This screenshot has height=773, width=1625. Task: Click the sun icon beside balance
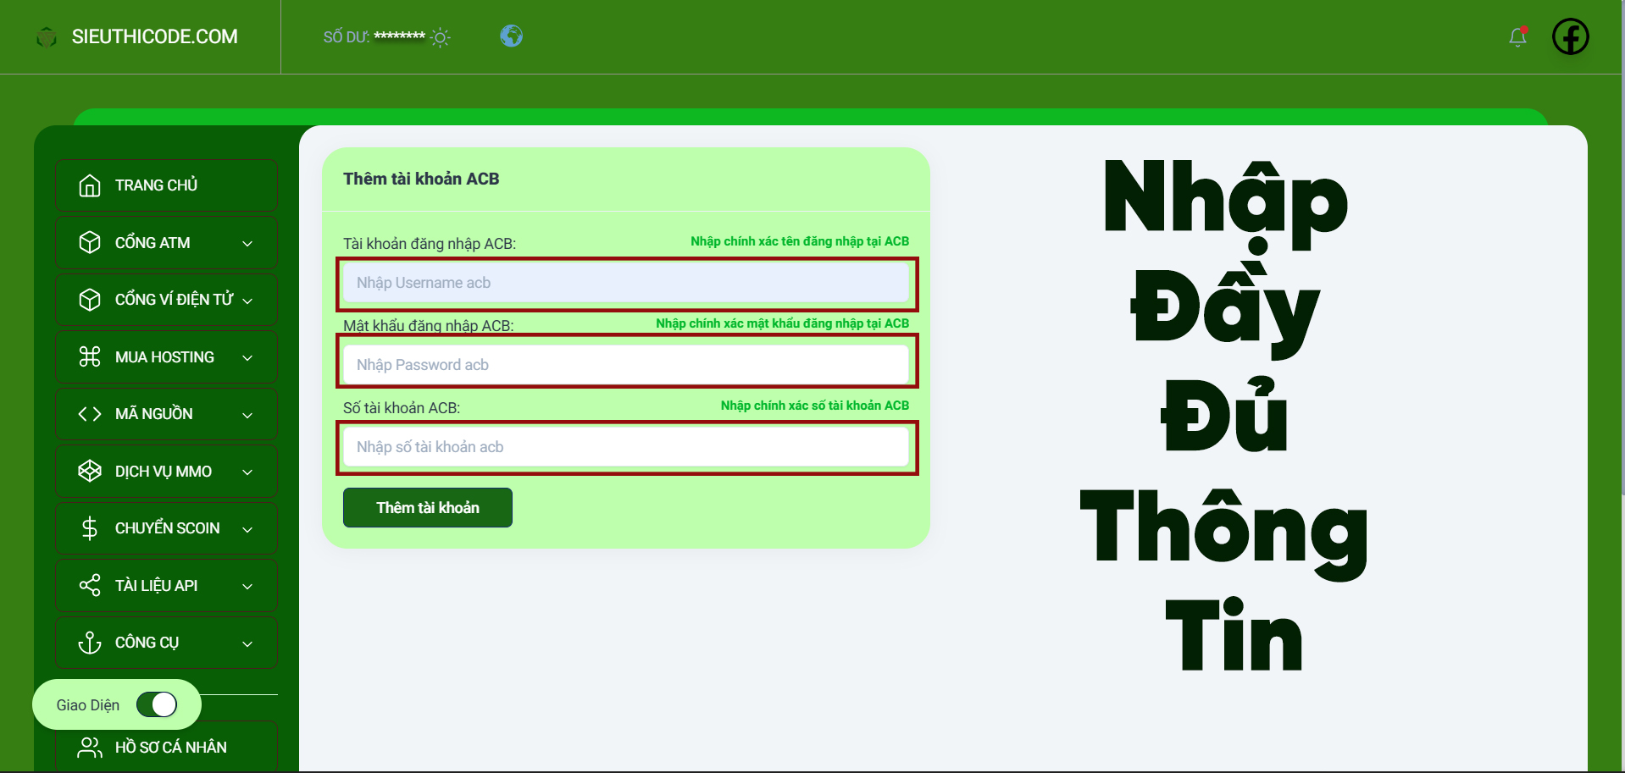click(441, 37)
